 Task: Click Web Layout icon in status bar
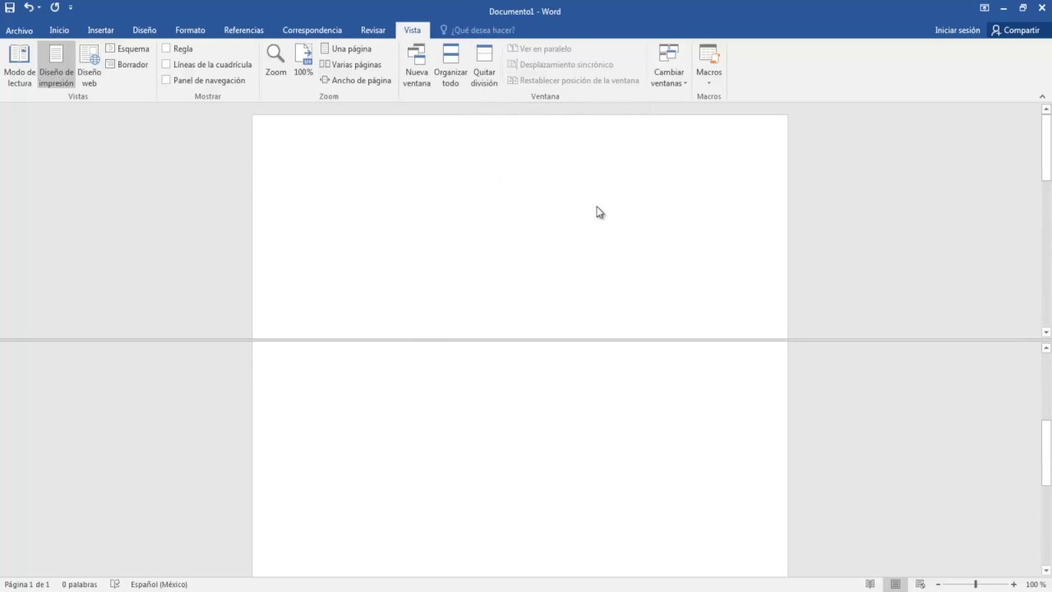click(x=920, y=585)
